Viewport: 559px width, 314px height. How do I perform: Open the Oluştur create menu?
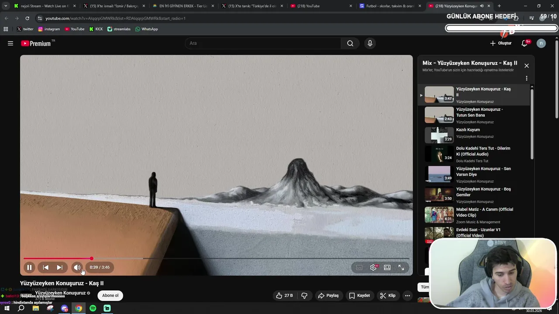coord(500,43)
